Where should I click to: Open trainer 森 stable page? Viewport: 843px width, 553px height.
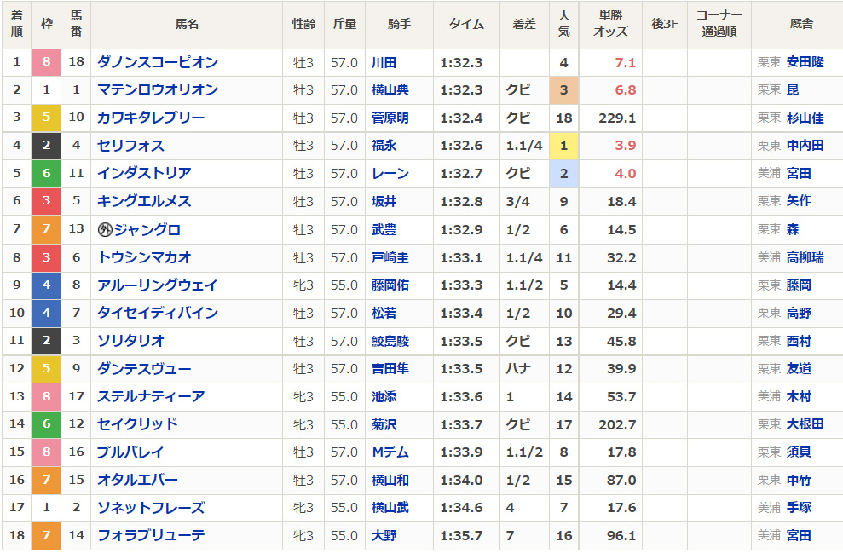(793, 229)
